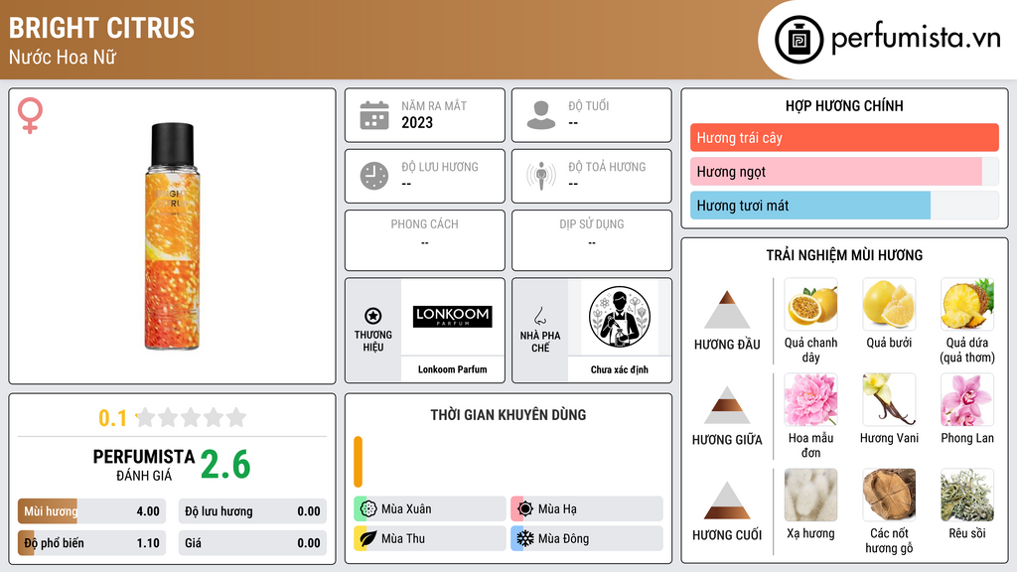Click the Mùa Xuân season button

[430, 508]
